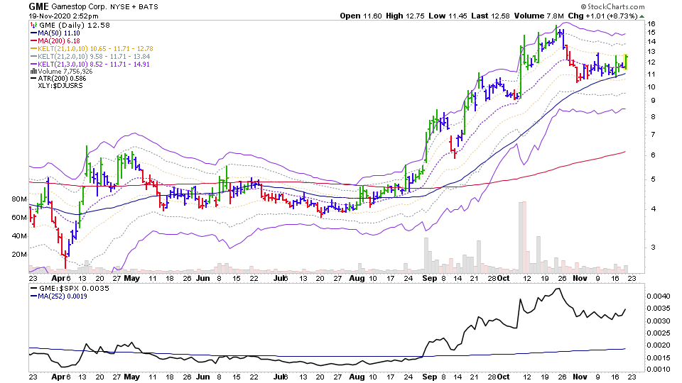The height and width of the screenshot is (383, 682).
Task: Click the '0.0015' ratio axis label
Action: coord(659,357)
